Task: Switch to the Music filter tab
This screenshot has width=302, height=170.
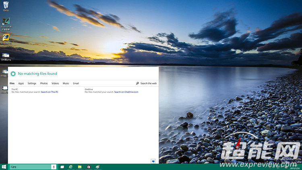Action: click(66, 83)
